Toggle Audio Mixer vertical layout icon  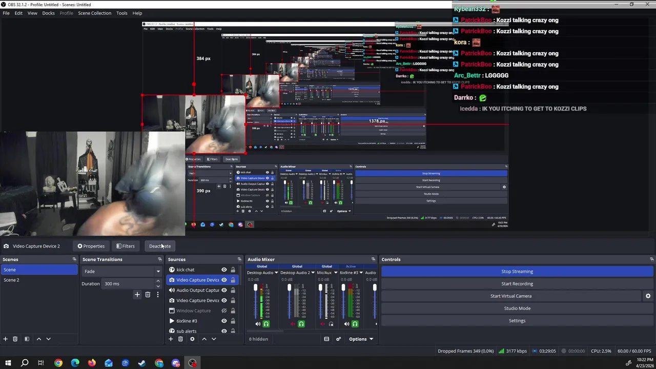tap(326, 339)
